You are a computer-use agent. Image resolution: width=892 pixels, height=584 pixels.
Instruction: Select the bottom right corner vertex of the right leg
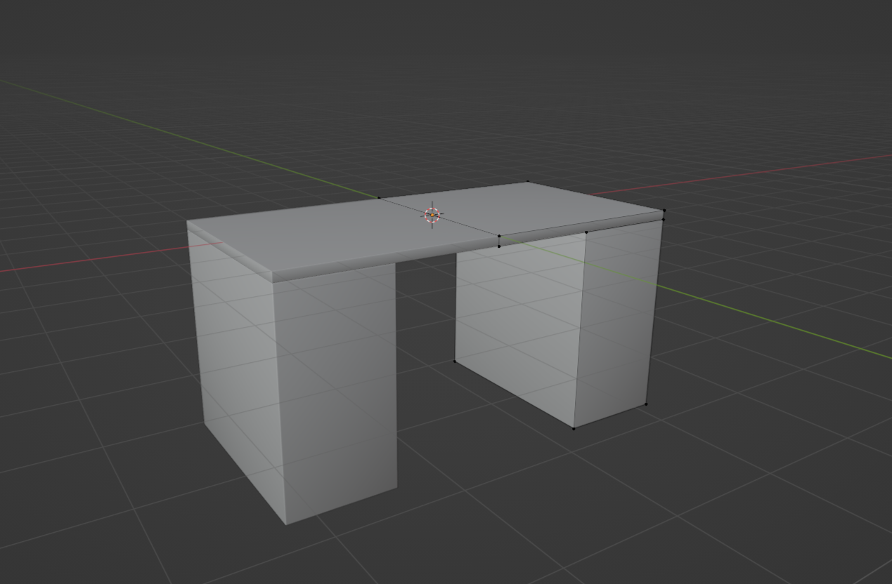click(x=647, y=404)
